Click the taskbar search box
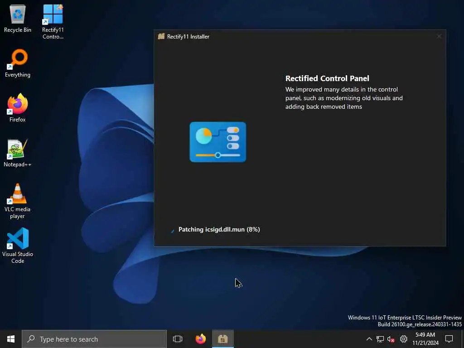Screen dimensions: 464x348 (94, 339)
